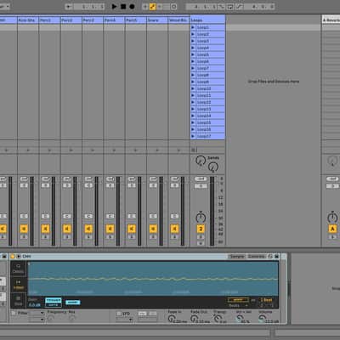Mute the Perc4 track with its activator

(110, 229)
